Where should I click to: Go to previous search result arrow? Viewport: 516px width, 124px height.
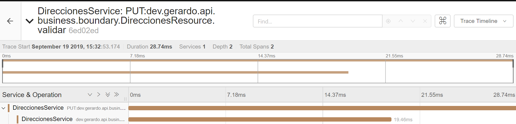click(x=401, y=21)
